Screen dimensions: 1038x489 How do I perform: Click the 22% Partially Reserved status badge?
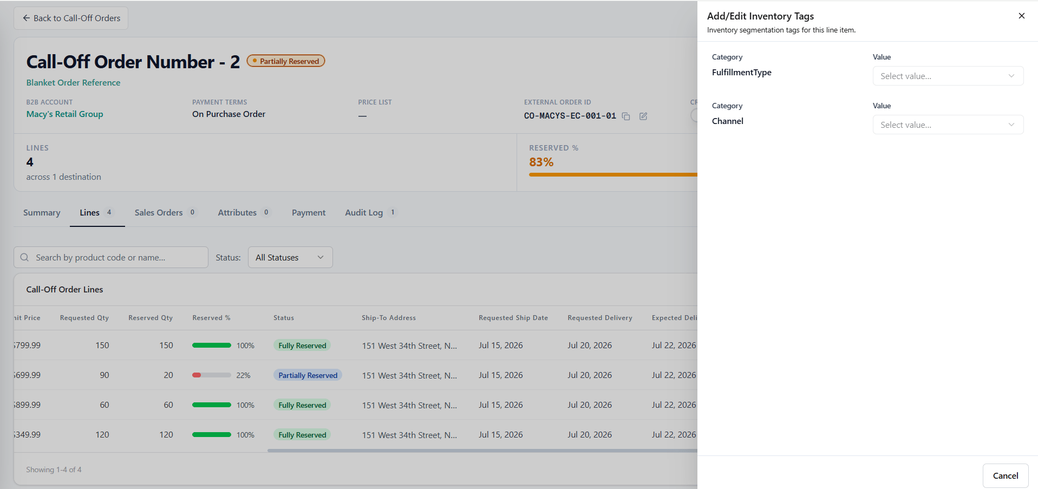(308, 375)
